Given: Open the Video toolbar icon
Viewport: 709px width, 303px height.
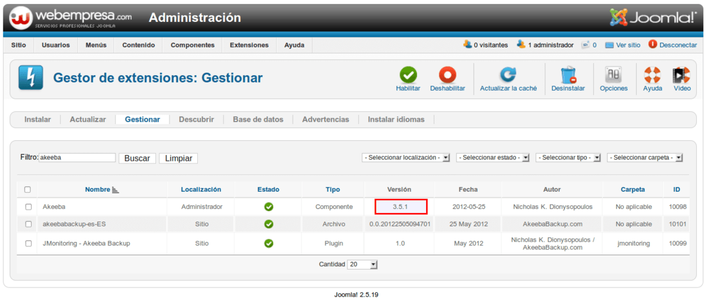Looking at the screenshot, I should click(682, 75).
